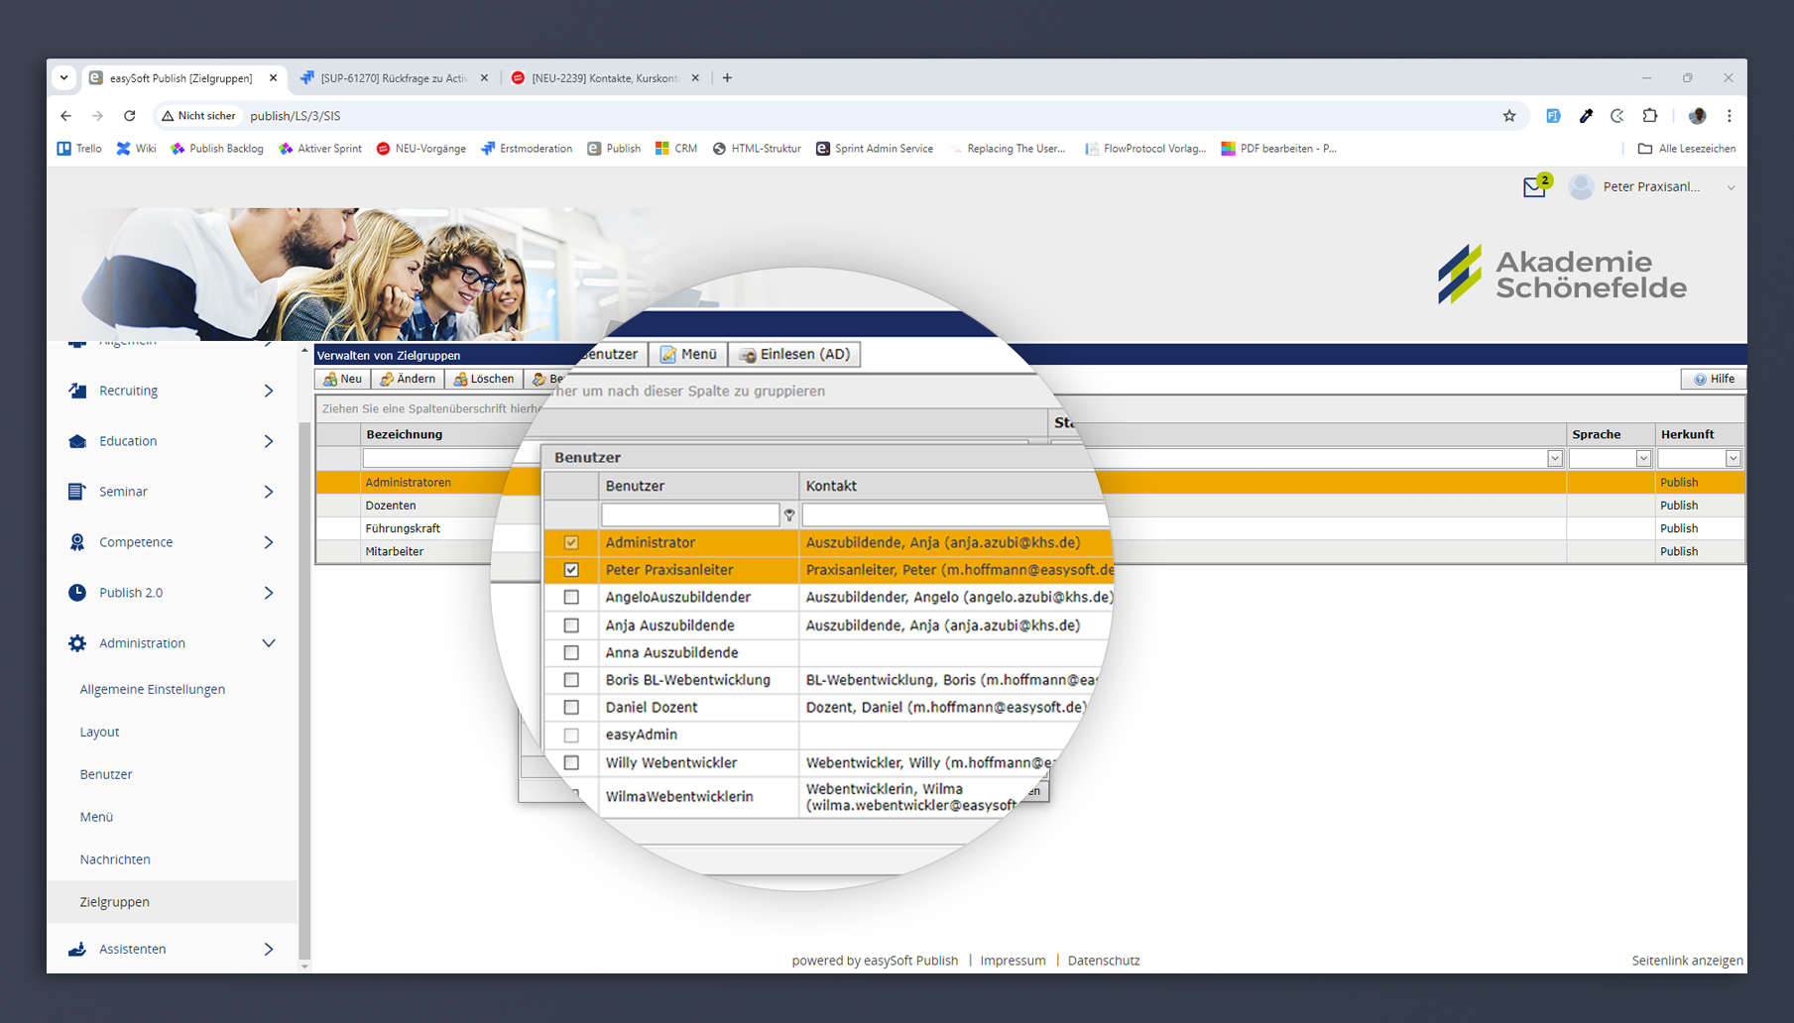Image resolution: width=1794 pixels, height=1023 pixels.
Task: Expand the Competence menu chevron
Action: point(269,542)
